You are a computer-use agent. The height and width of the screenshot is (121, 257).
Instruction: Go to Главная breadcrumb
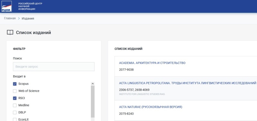point(10,18)
